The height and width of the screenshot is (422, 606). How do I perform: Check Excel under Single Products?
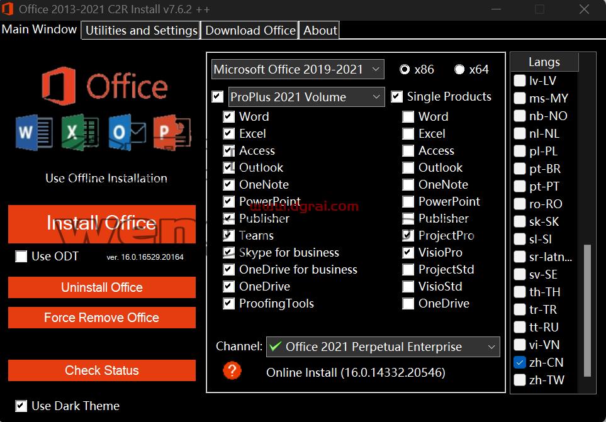(x=408, y=133)
